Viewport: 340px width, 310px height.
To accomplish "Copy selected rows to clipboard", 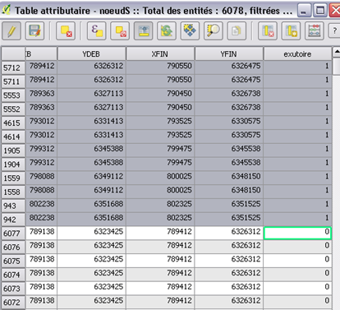I will 237,30.
